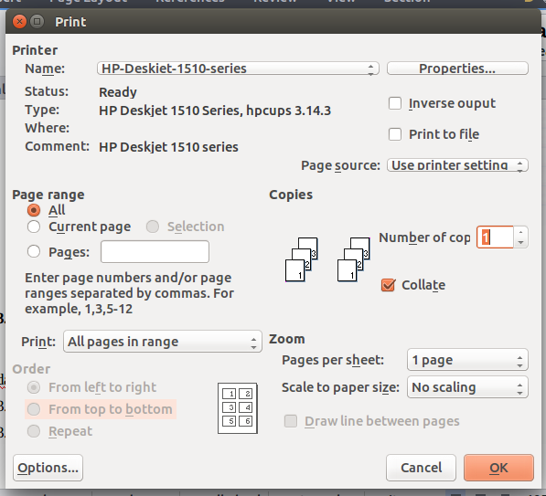Image resolution: width=546 pixels, height=496 pixels.
Task: Click the Number of copies field
Action: 495,237
